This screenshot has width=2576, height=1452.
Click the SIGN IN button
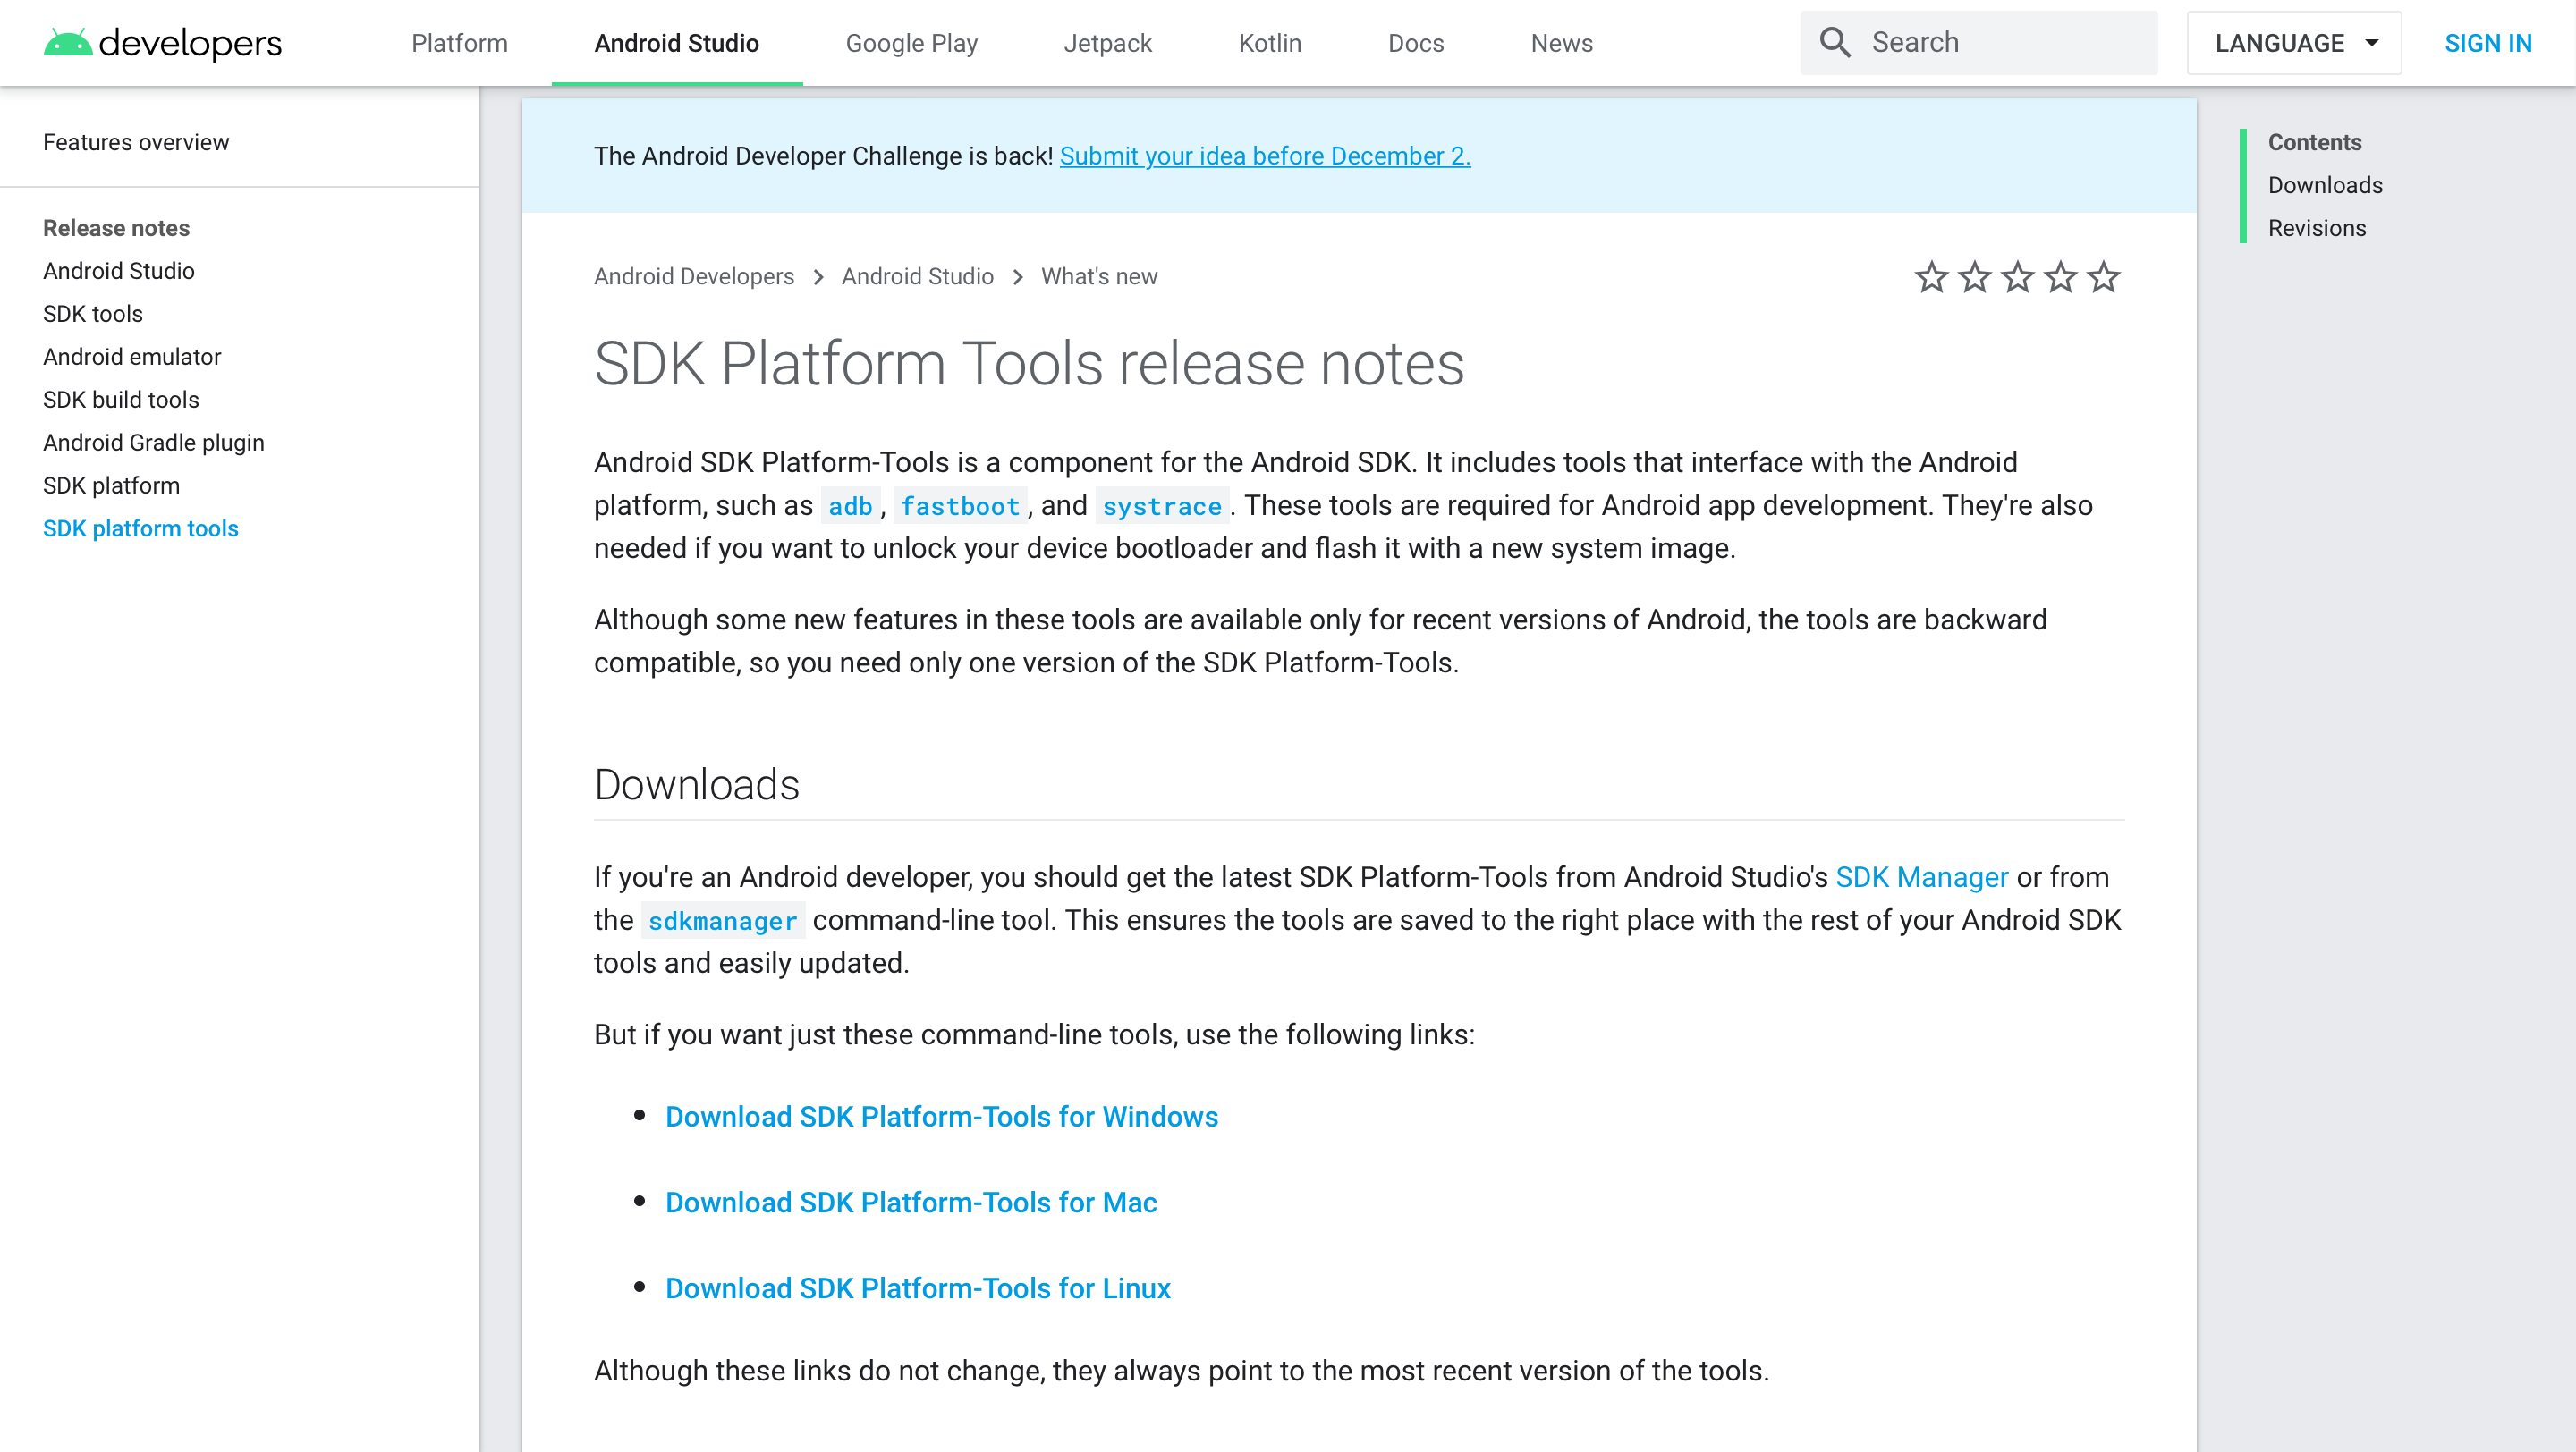(2487, 43)
